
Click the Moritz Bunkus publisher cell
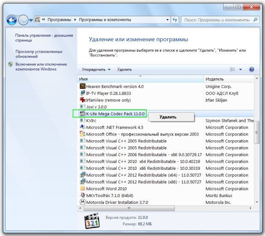219,195
